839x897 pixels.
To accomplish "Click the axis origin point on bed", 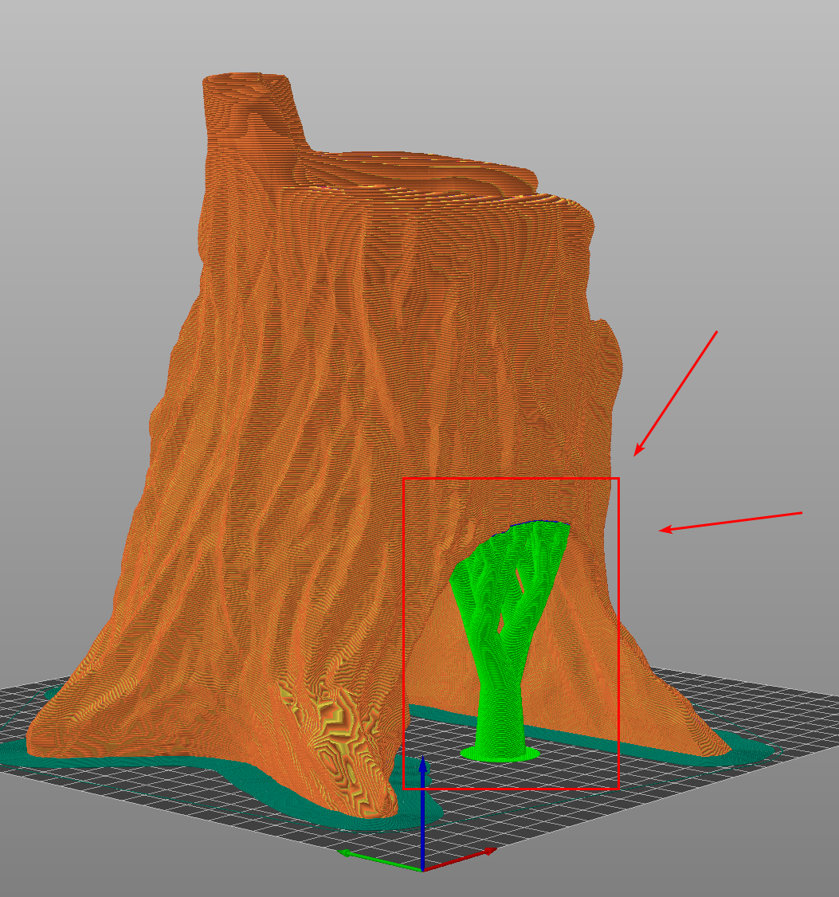I will click(422, 868).
